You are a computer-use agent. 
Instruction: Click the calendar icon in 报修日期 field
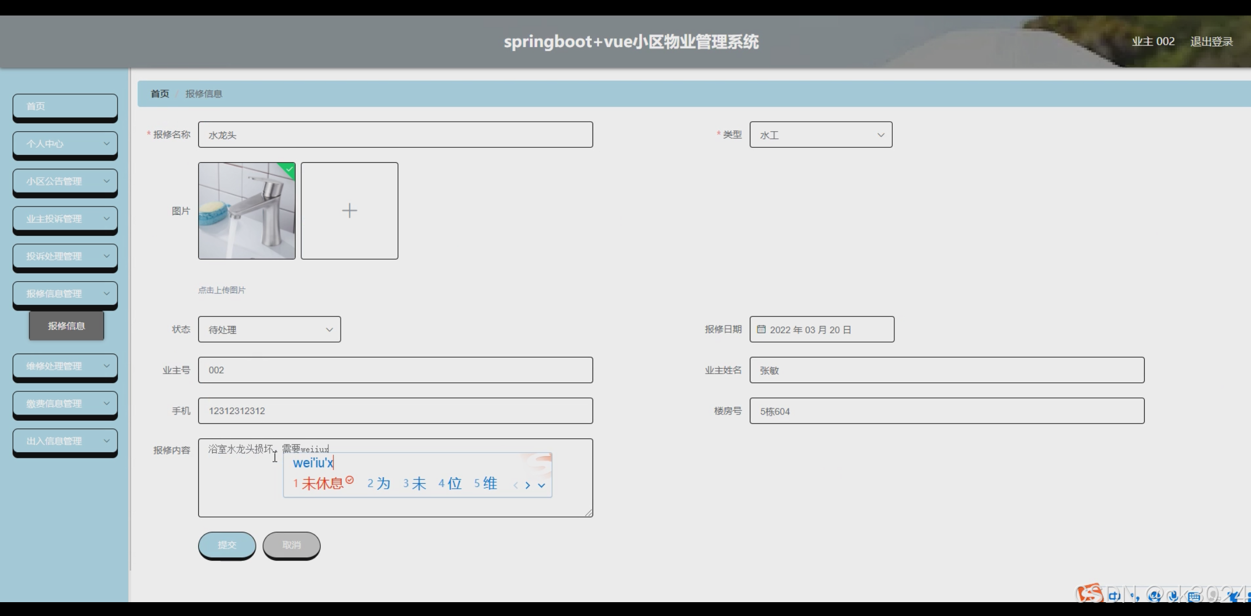(x=761, y=329)
